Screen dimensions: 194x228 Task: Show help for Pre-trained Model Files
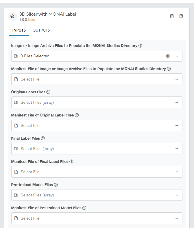pyautogui.click(x=56, y=185)
